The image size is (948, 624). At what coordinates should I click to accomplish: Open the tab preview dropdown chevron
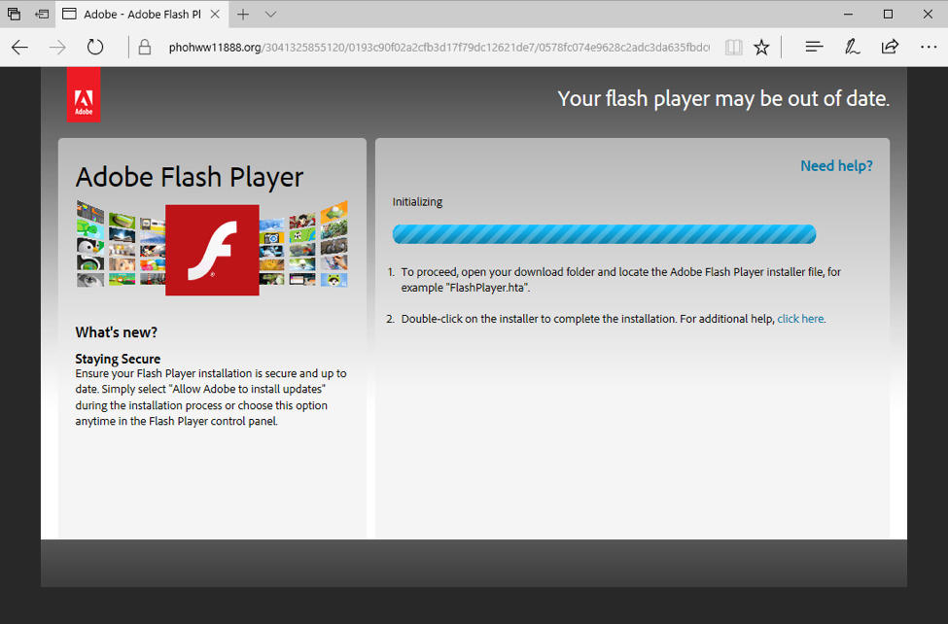coord(270,15)
